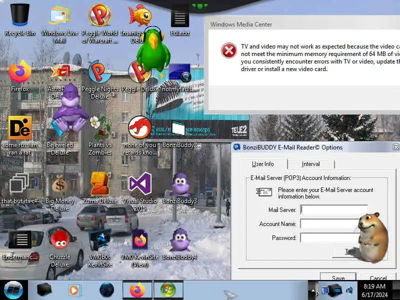This screenshot has width=400, height=300.
Task: Click the red error icon in Media Center
Action: tap(228, 50)
